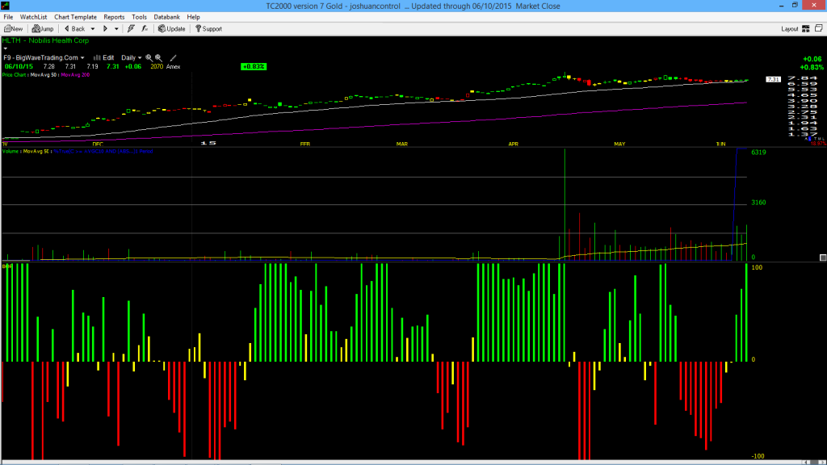Click the small square at volume pane corner
Image resolution: width=827 pixels, height=465 pixels.
[x=823, y=258]
